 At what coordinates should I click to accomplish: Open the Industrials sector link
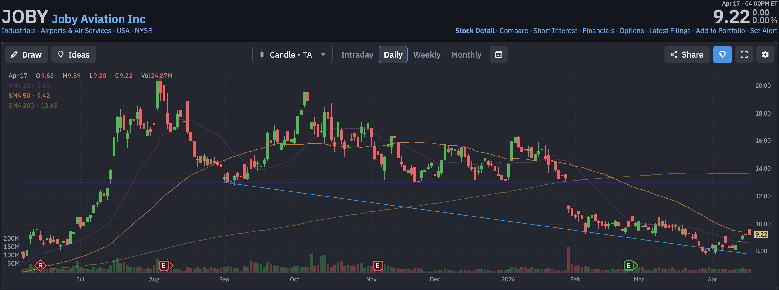[18, 31]
